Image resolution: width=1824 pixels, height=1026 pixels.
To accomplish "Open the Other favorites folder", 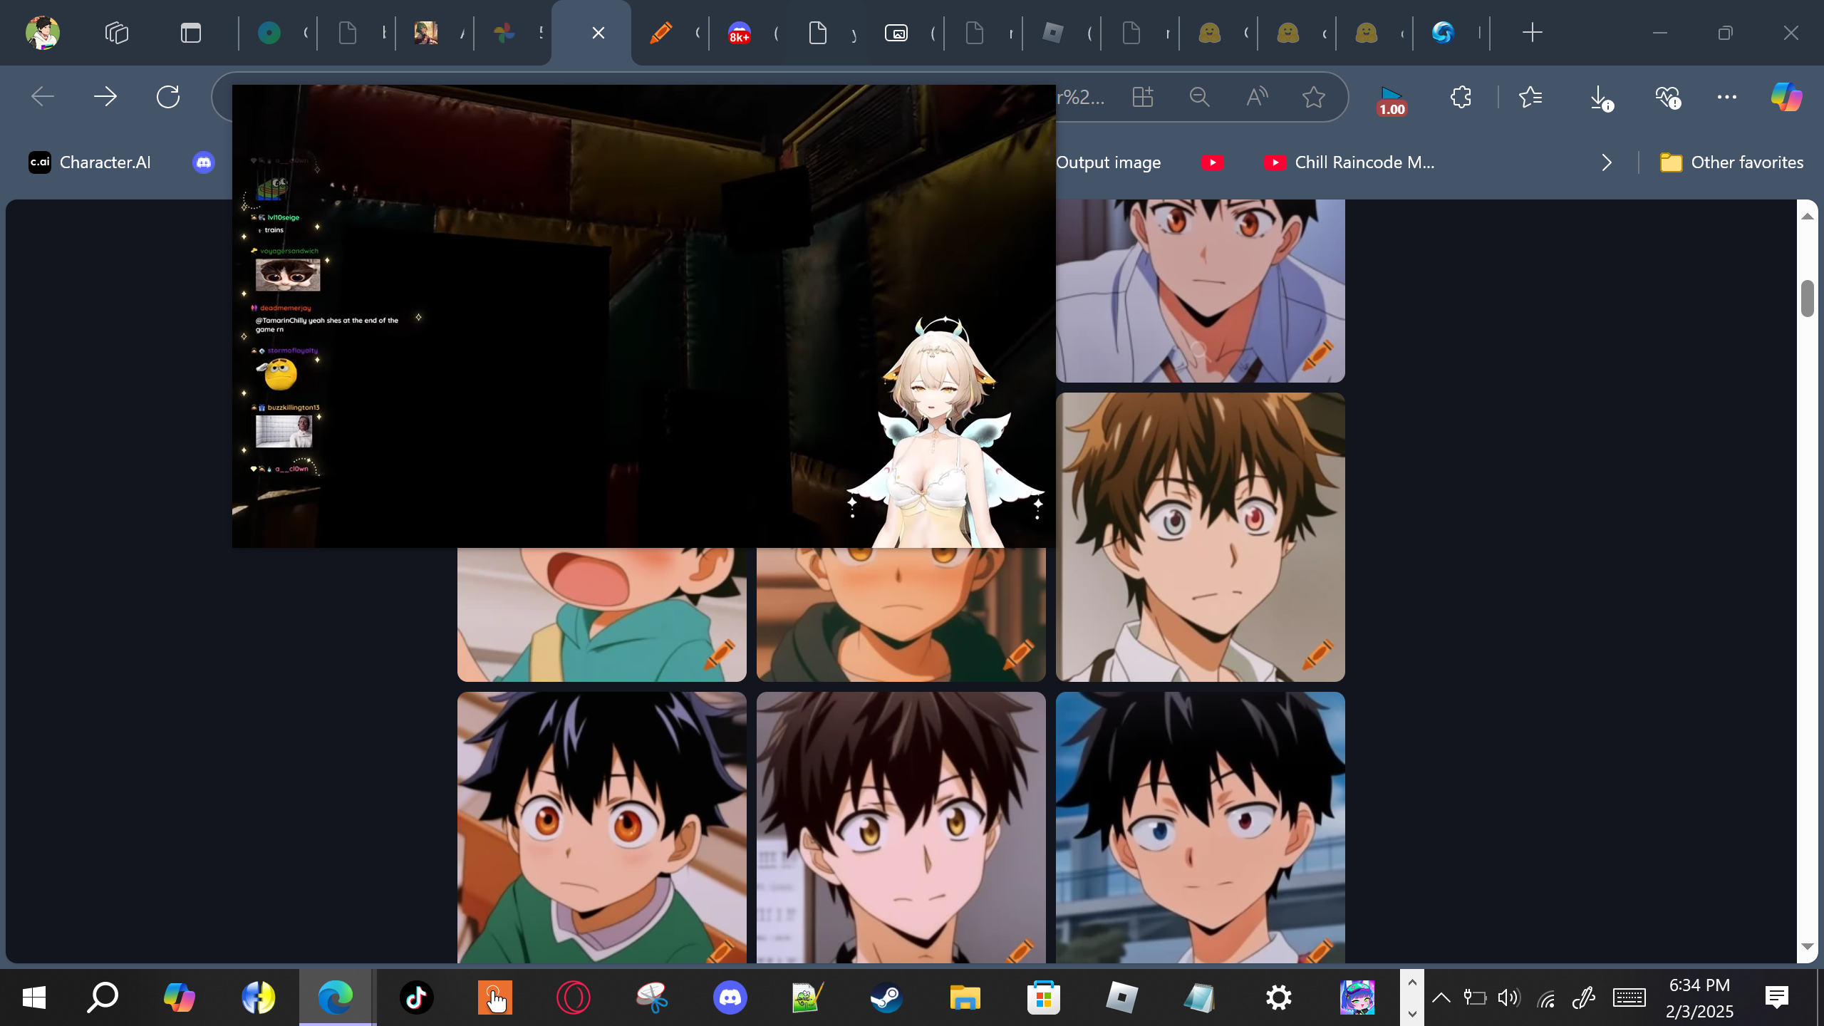I will click(1731, 162).
